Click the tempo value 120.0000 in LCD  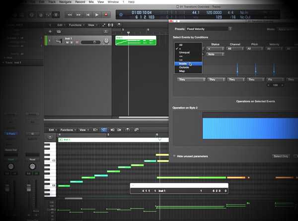pos(214,12)
